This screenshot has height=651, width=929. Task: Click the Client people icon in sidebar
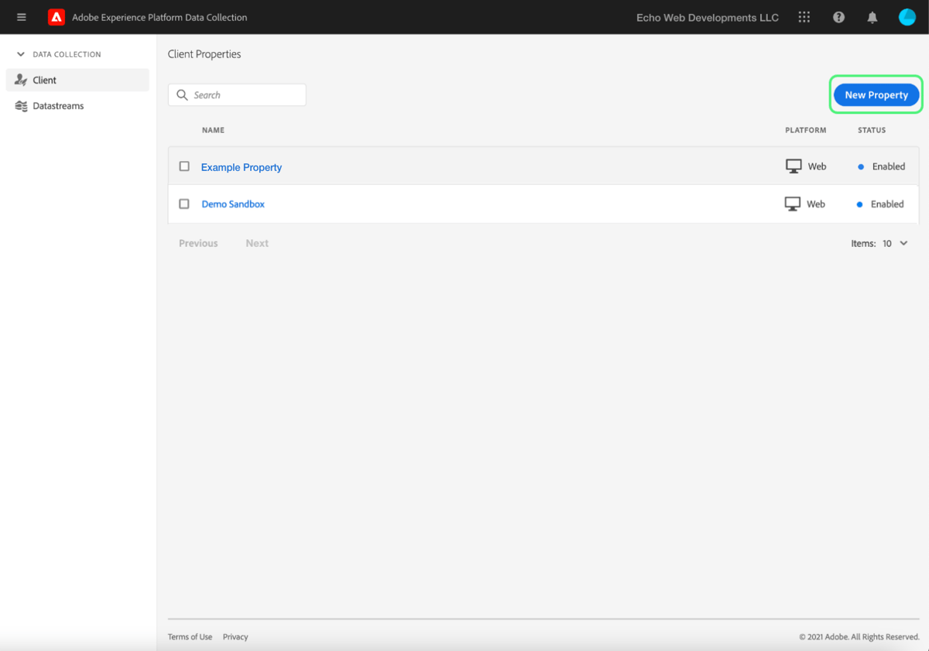pyautogui.click(x=22, y=79)
